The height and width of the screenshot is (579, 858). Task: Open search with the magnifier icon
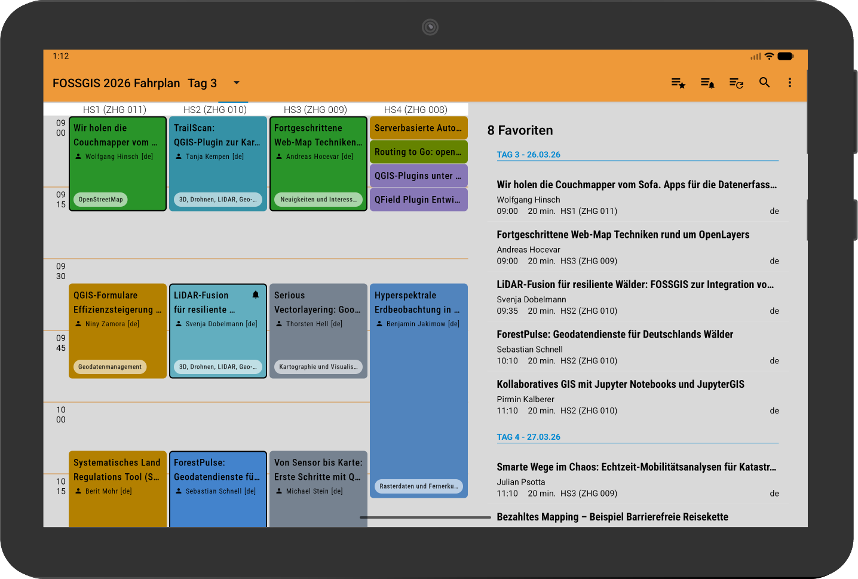click(x=764, y=83)
